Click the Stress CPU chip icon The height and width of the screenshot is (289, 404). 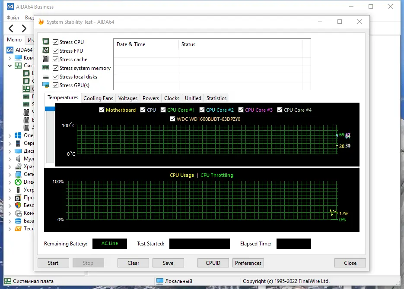tap(46, 42)
